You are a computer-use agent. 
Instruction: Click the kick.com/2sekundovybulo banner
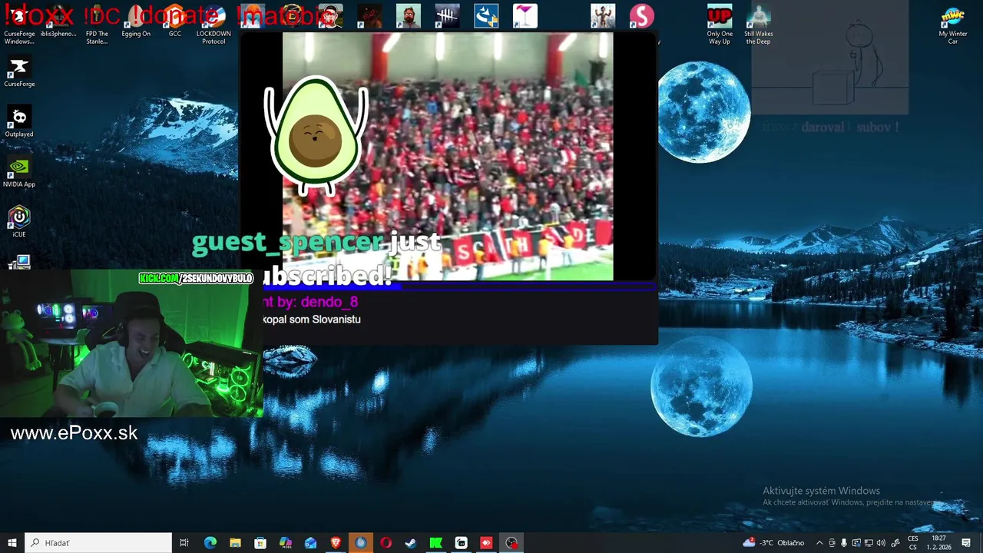[196, 278]
